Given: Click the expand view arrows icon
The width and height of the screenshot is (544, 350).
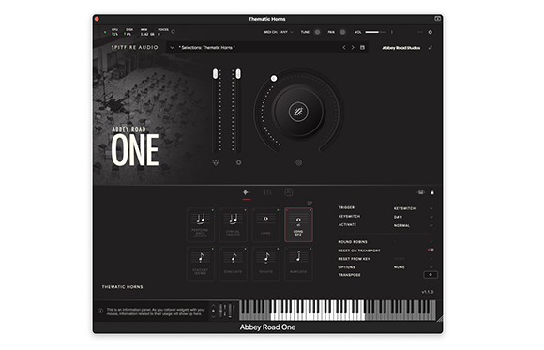Looking at the screenshot, I should (431, 48).
